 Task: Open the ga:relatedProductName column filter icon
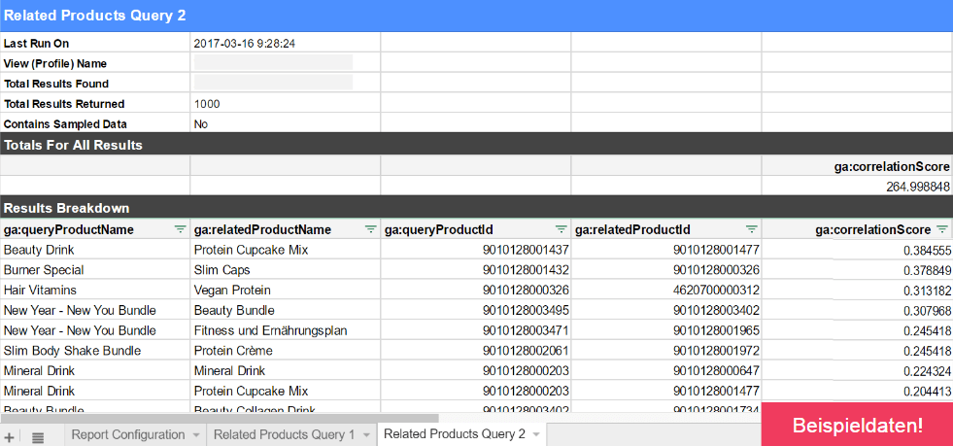coord(370,230)
